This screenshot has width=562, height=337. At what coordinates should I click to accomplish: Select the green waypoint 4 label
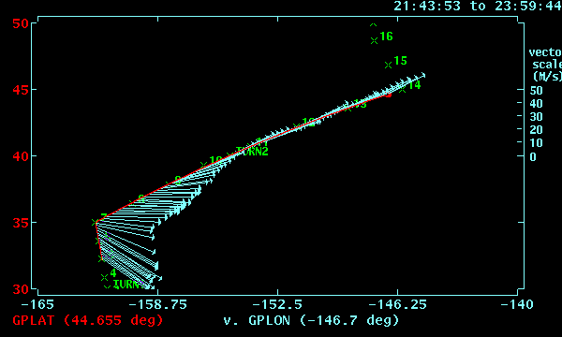click(x=113, y=273)
